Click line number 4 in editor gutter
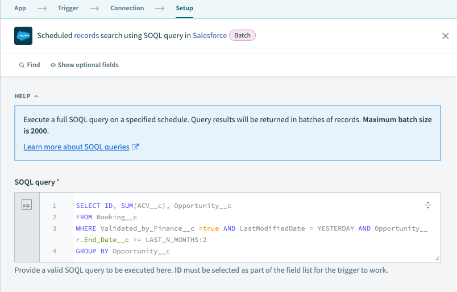The image size is (457, 292). [55, 251]
